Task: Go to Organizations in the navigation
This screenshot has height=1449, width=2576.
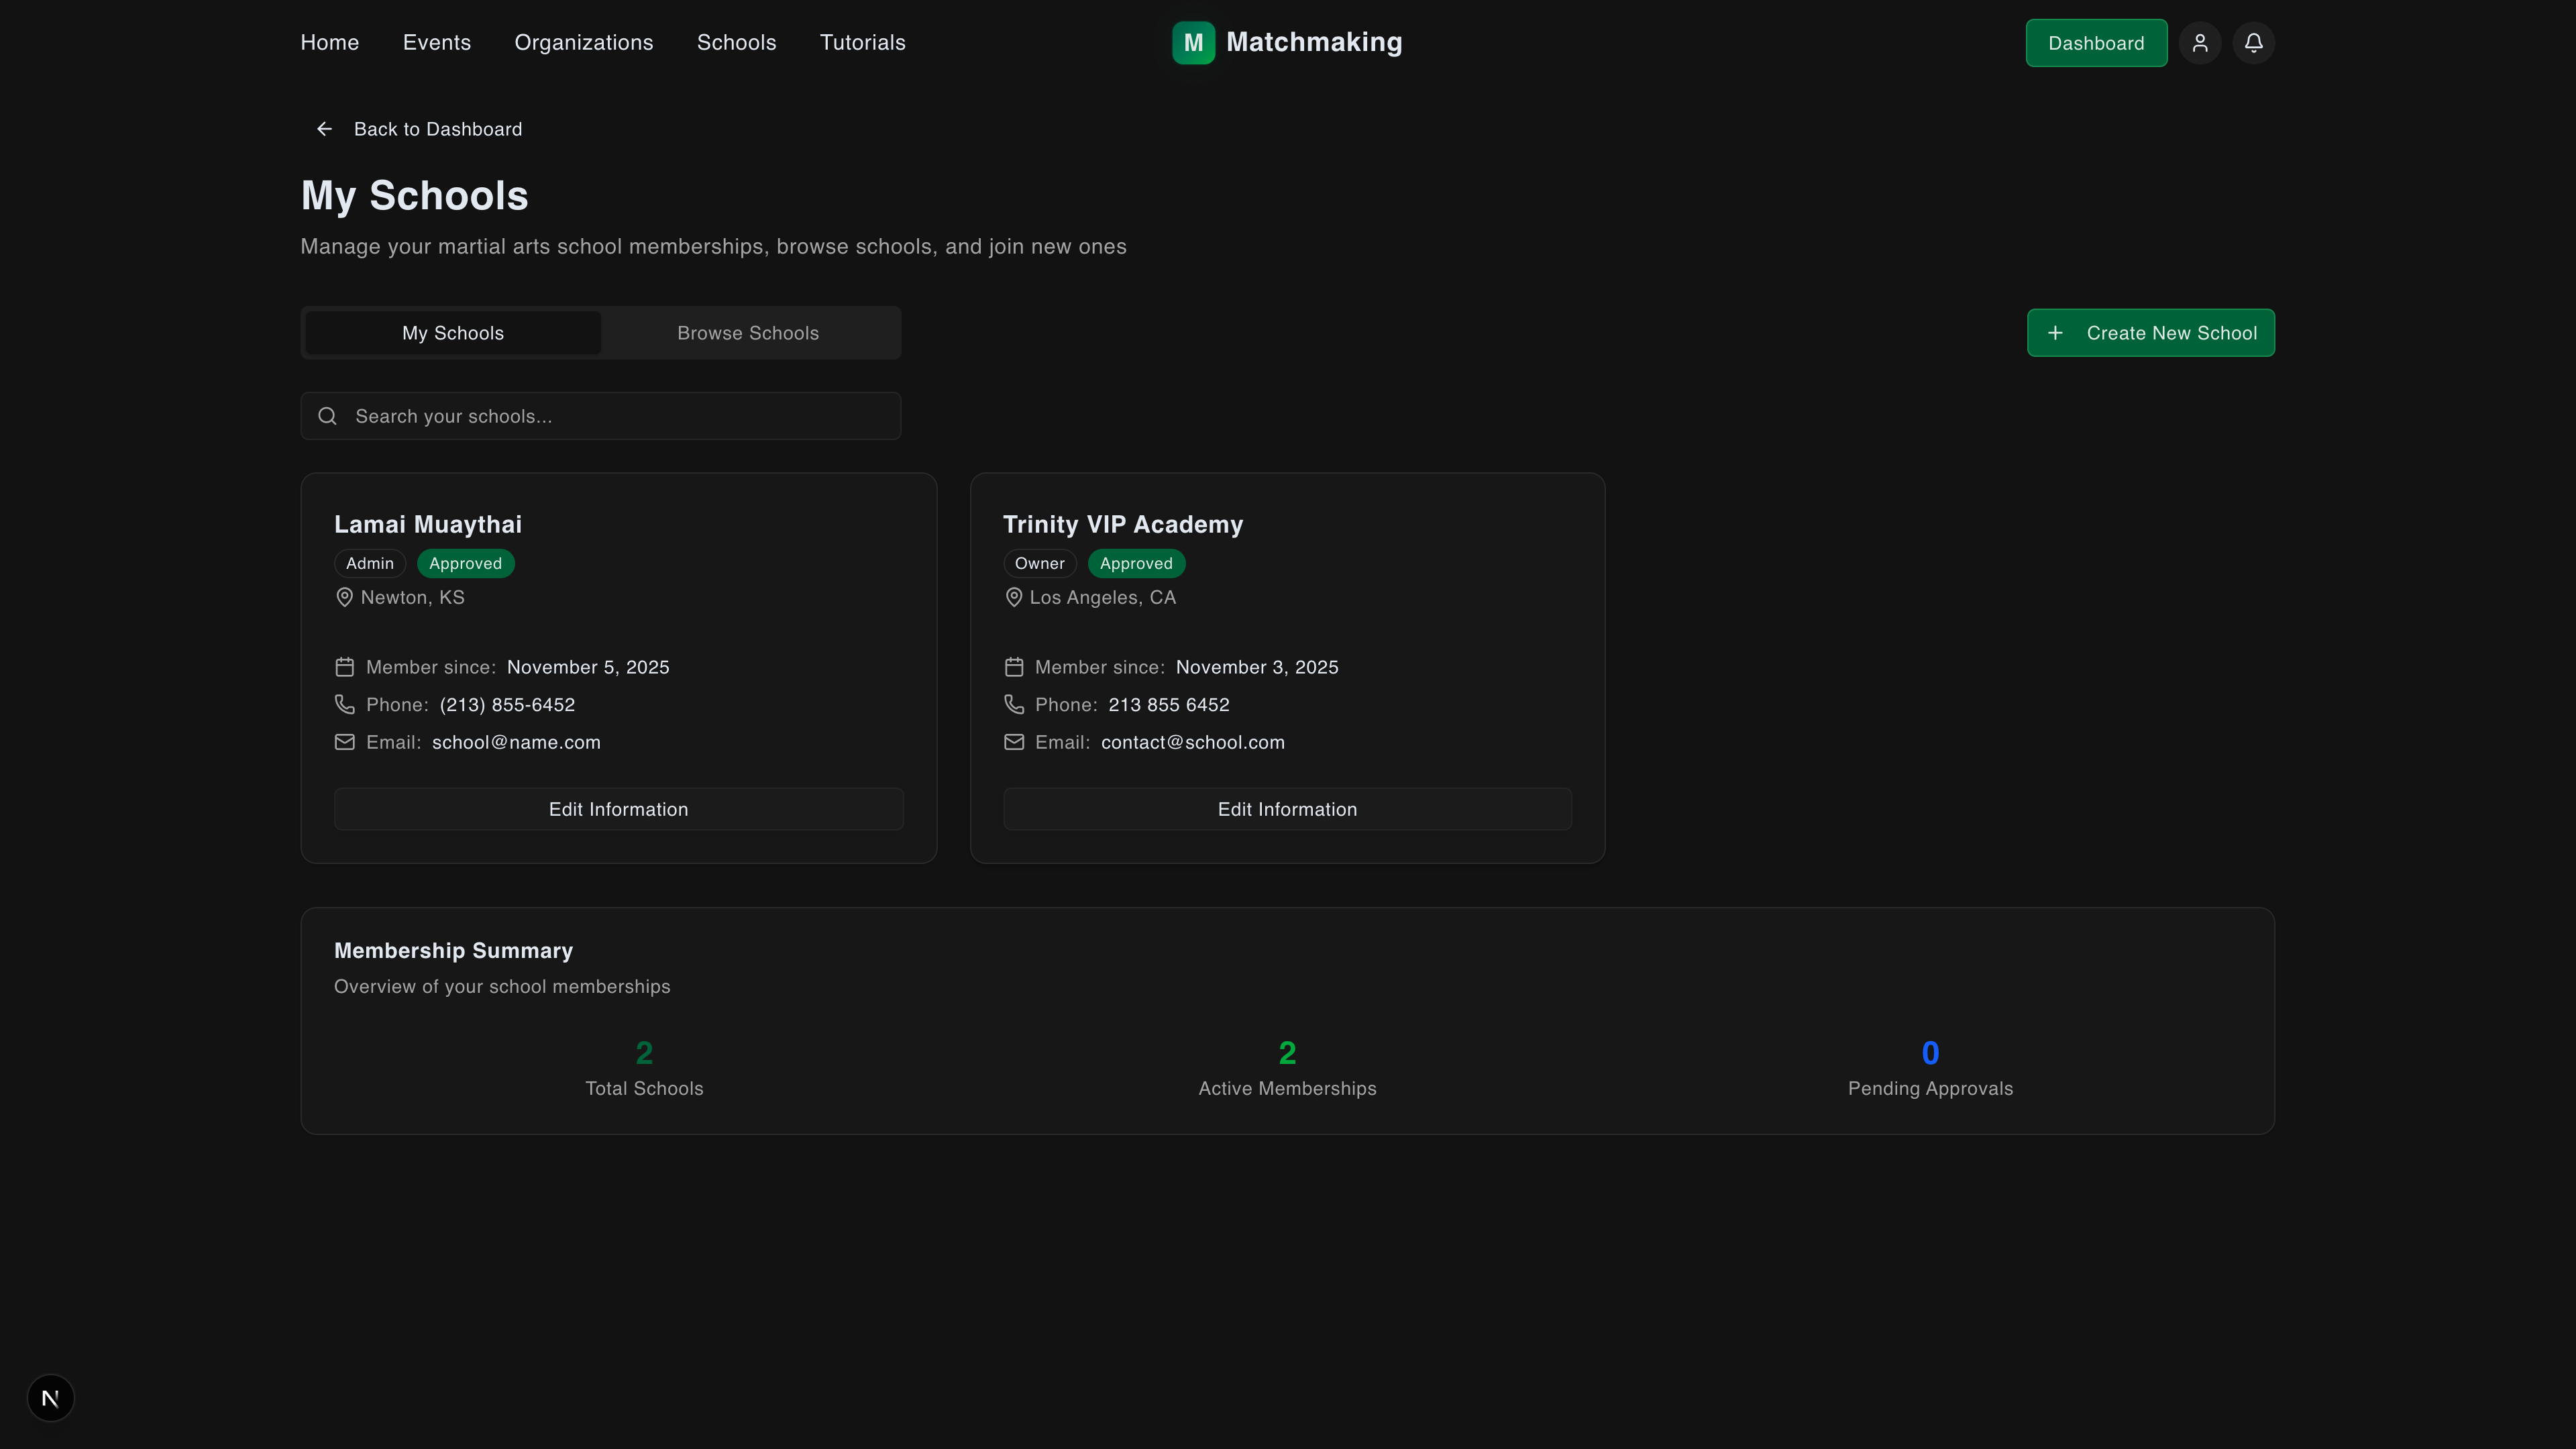Action: point(584,43)
